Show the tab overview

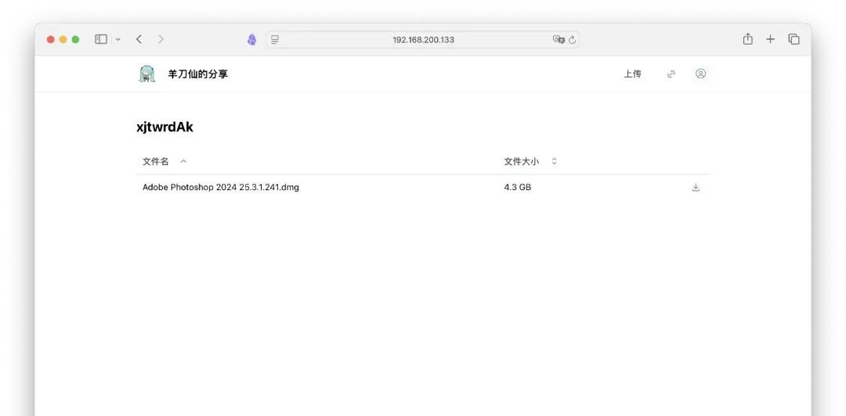click(x=794, y=39)
